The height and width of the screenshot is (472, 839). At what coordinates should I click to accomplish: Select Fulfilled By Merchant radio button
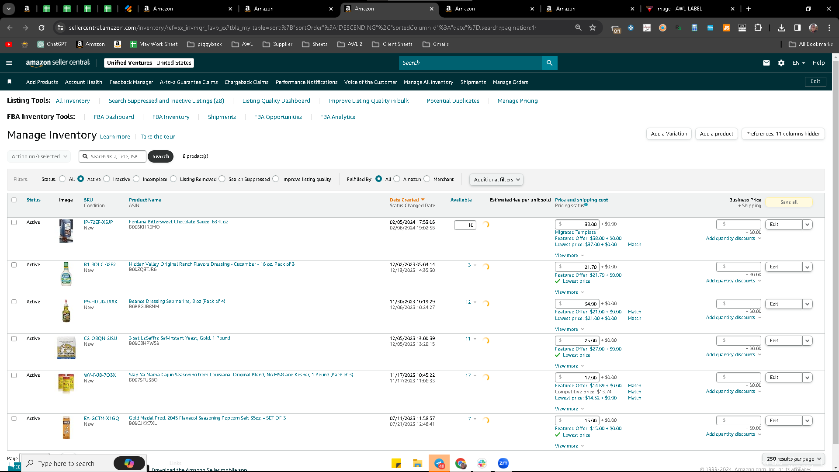(x=427, y=179)
